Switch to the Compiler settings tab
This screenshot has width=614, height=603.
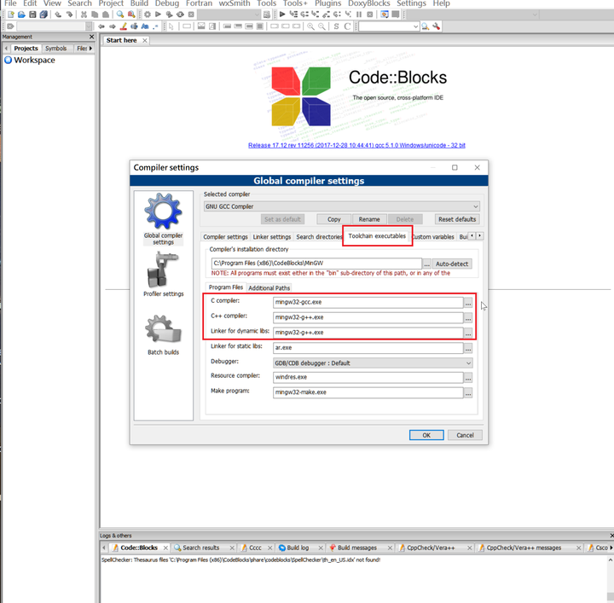(225, 237)
